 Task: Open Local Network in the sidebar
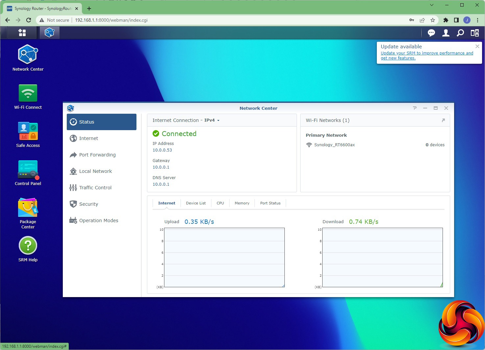click(102, 171)
